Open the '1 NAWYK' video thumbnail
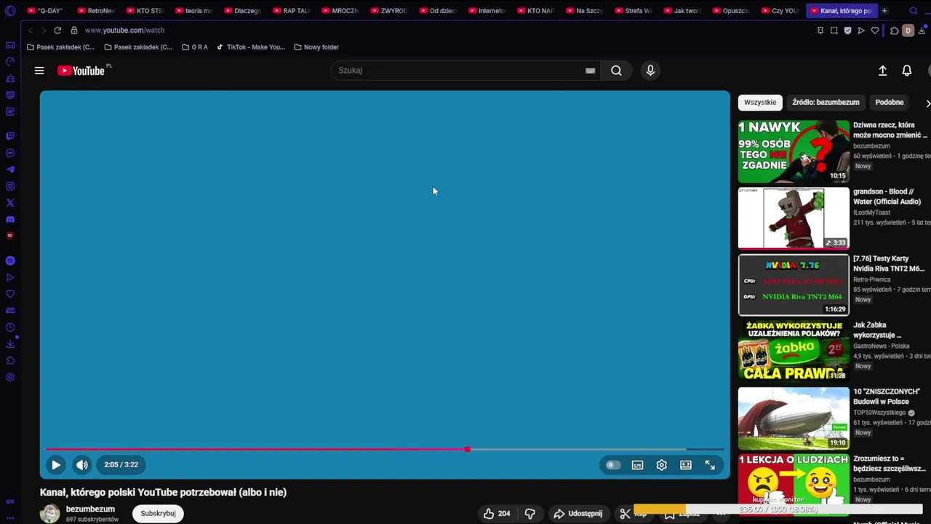 pyautogui.click(x=794, y=151)
